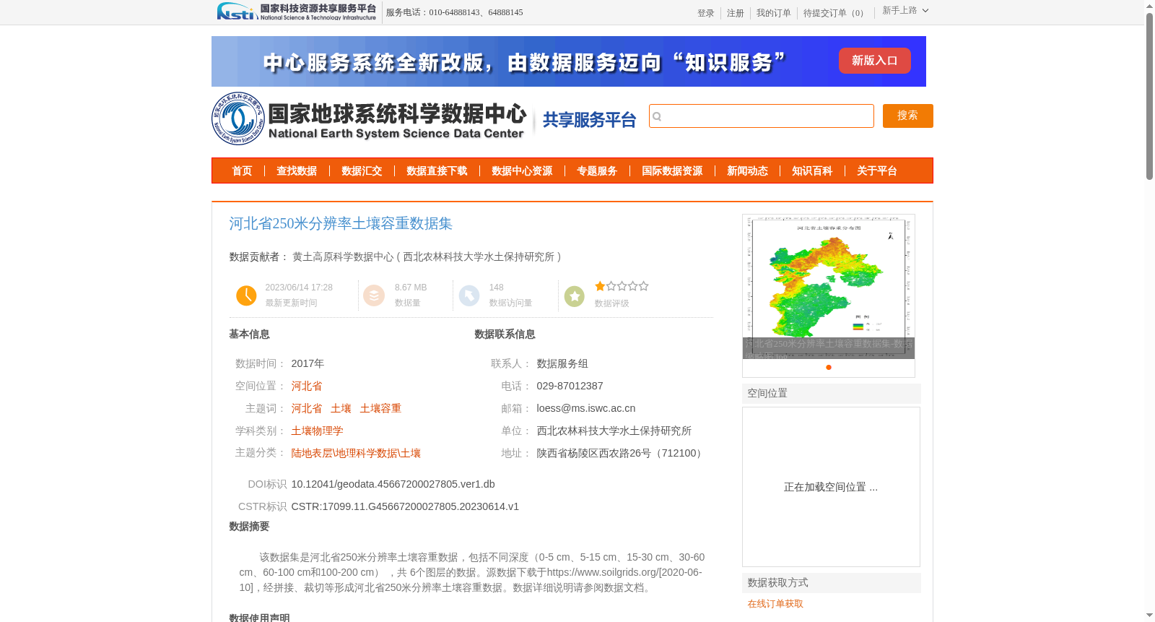The width and height of the screenshot is (1155, 622).
Task: Click the first filled rating star
Action: (600, 286)
